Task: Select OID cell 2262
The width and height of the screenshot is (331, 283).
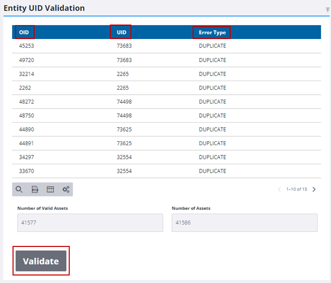Action: pyautogui.click(x=25, y=88)
